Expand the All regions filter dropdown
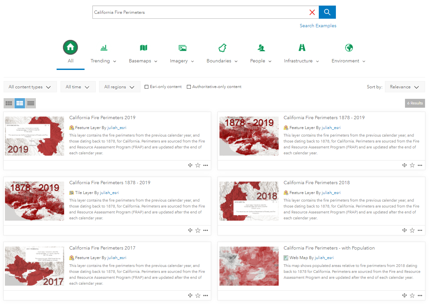This screenshot has height=307, width=429. click(x=120, y=87)
